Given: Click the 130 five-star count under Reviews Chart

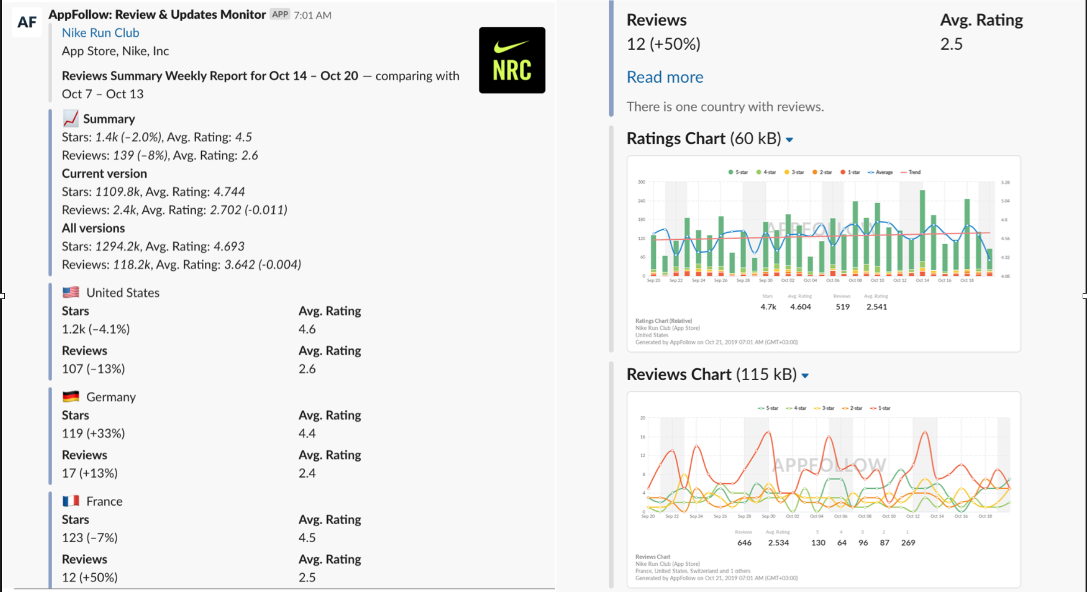Looking at the screenshot, I should (818, 543).
